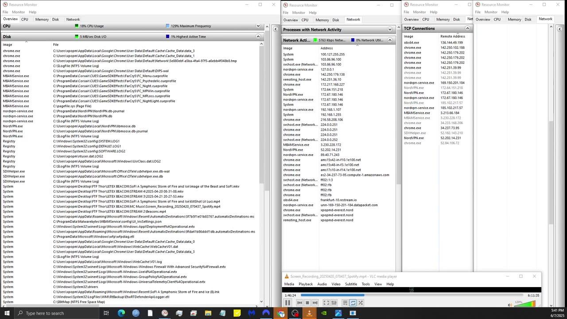Toggle VLC loop mode button
The height and width of the screenshot is (319, 567).
coord(353,303)
